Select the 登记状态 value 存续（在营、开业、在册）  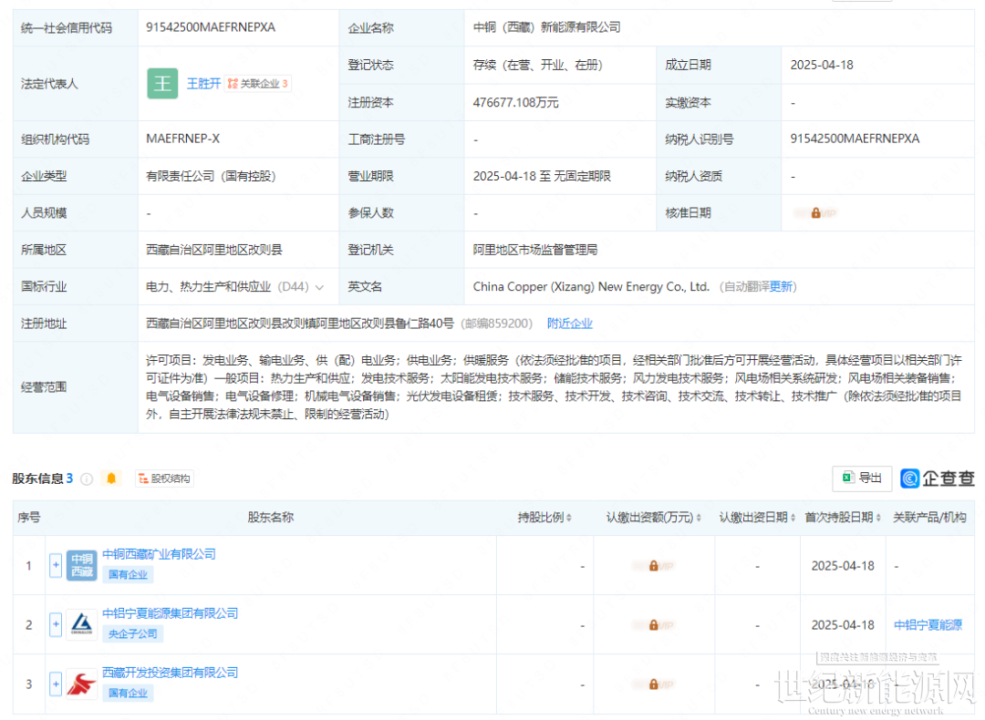(538, 66)
